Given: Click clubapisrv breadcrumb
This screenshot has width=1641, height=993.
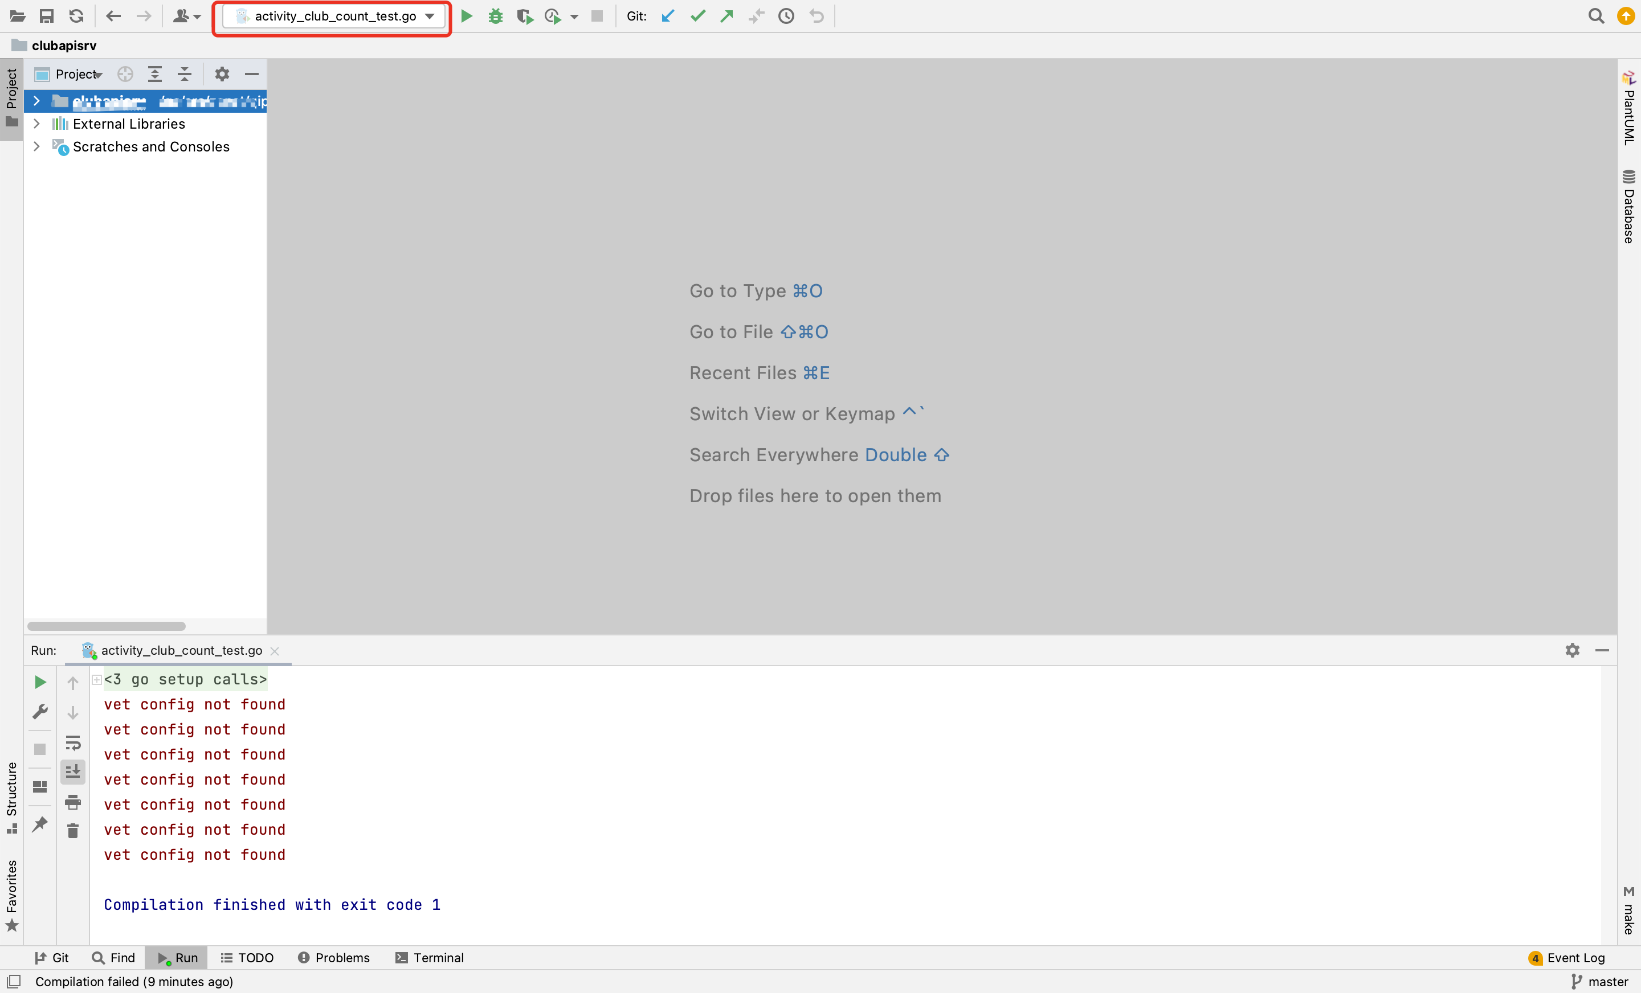Looking at the screenshot, I should pos(64,45).
